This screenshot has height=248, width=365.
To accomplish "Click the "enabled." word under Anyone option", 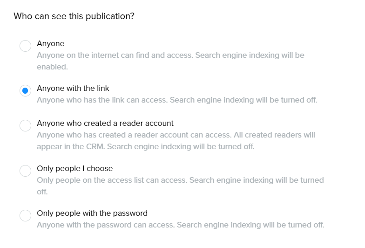I will (x=52, y=67).
